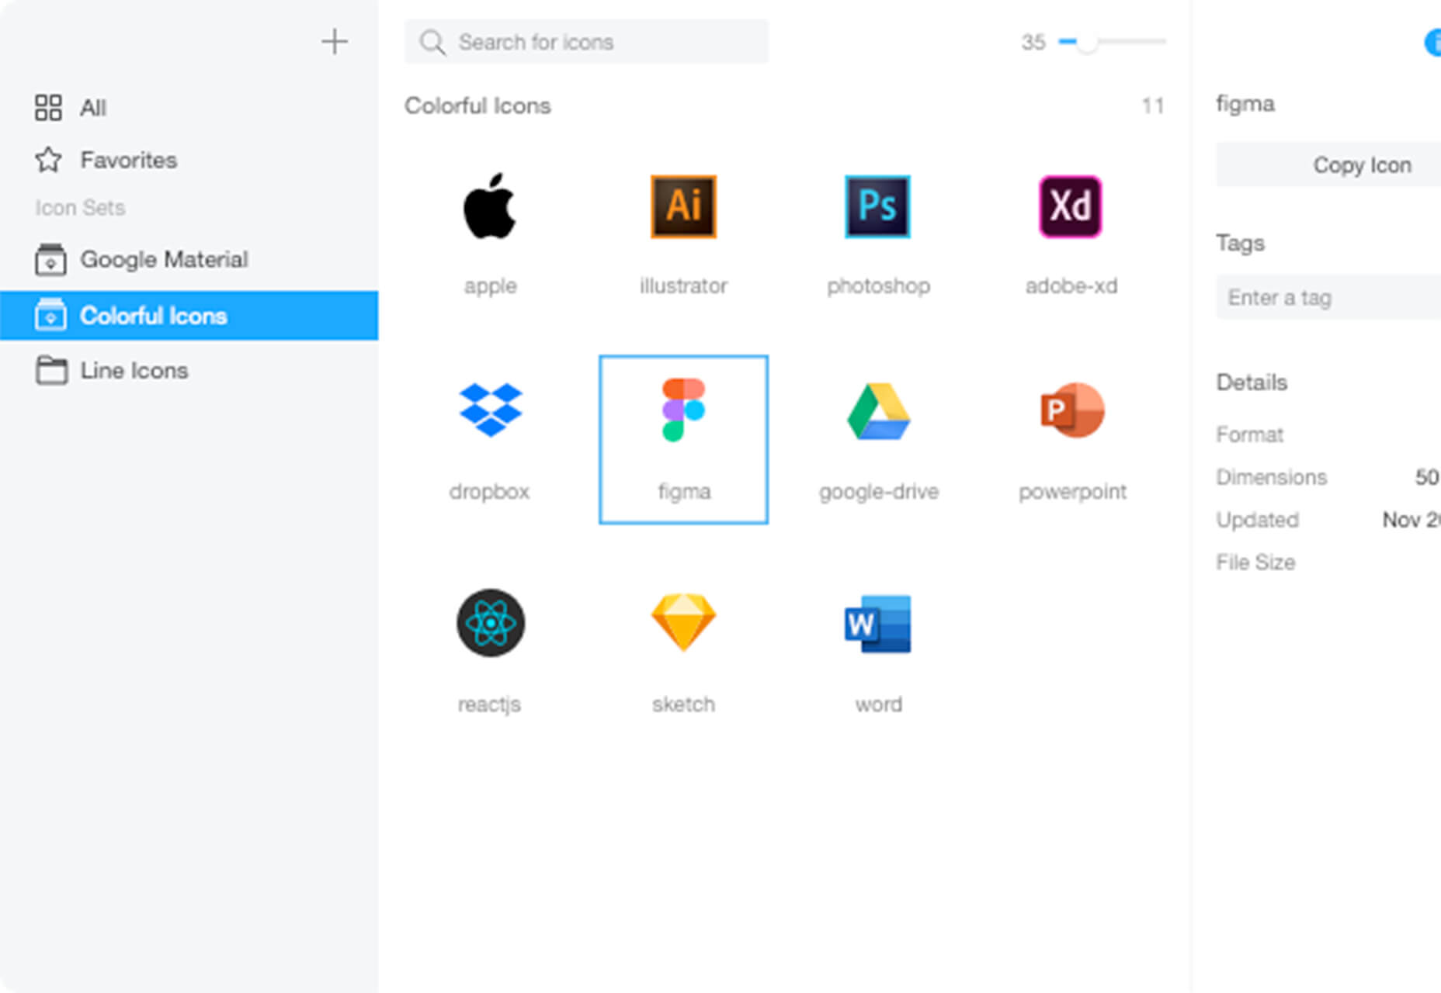Viewport: 1441px width, 993px height.
Task: Click the magnifier search icon
Action: click(x=432, y=42)
